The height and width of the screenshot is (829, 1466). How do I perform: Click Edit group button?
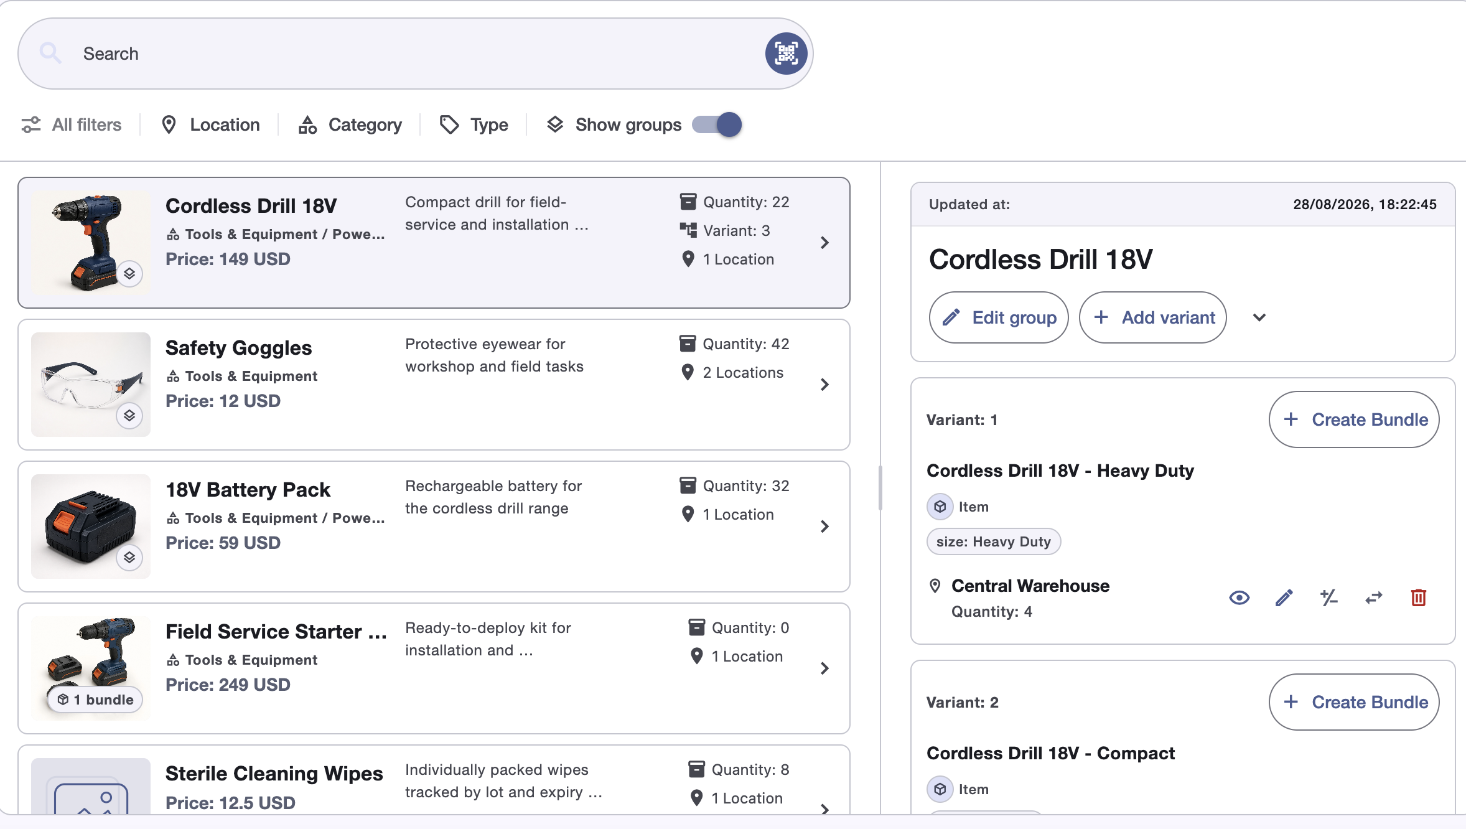coord(999,317)
